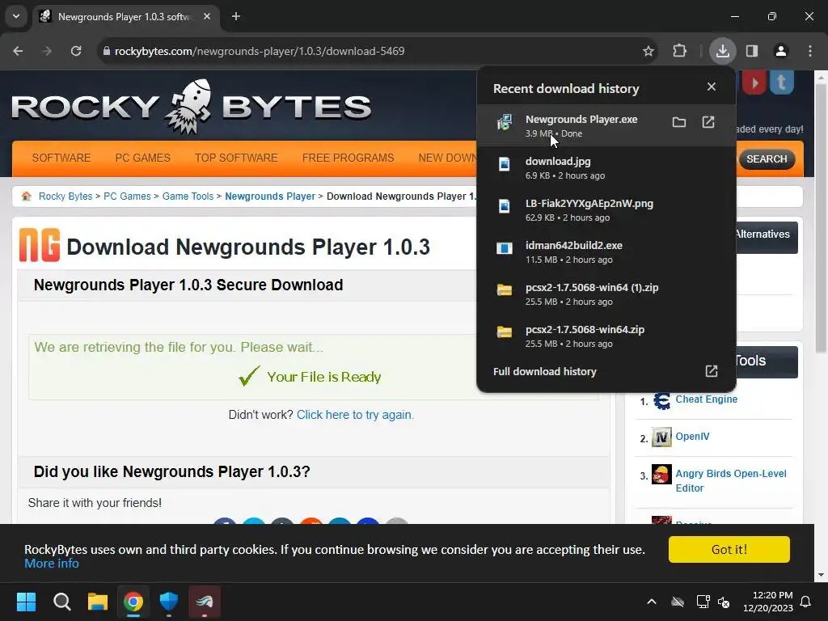The height and width of the screenshot is (621, 828).
Task: Open Angry Birds Open-Level Editor link
Action: pos(731,480)
